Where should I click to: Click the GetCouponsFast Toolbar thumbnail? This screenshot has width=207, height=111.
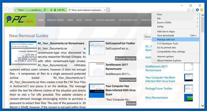(x=97, y=48)
